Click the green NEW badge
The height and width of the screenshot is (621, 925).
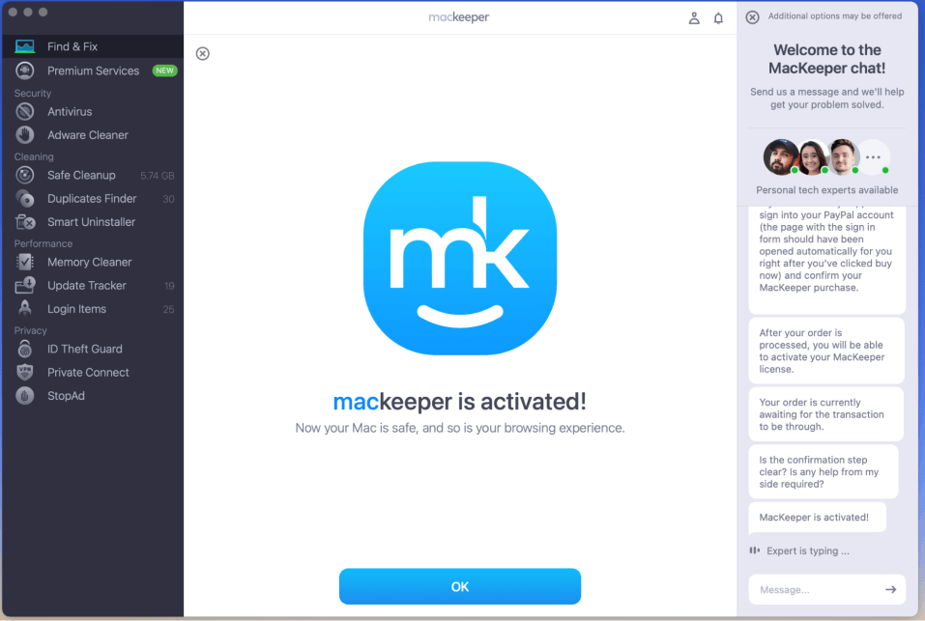pos(164,71)
